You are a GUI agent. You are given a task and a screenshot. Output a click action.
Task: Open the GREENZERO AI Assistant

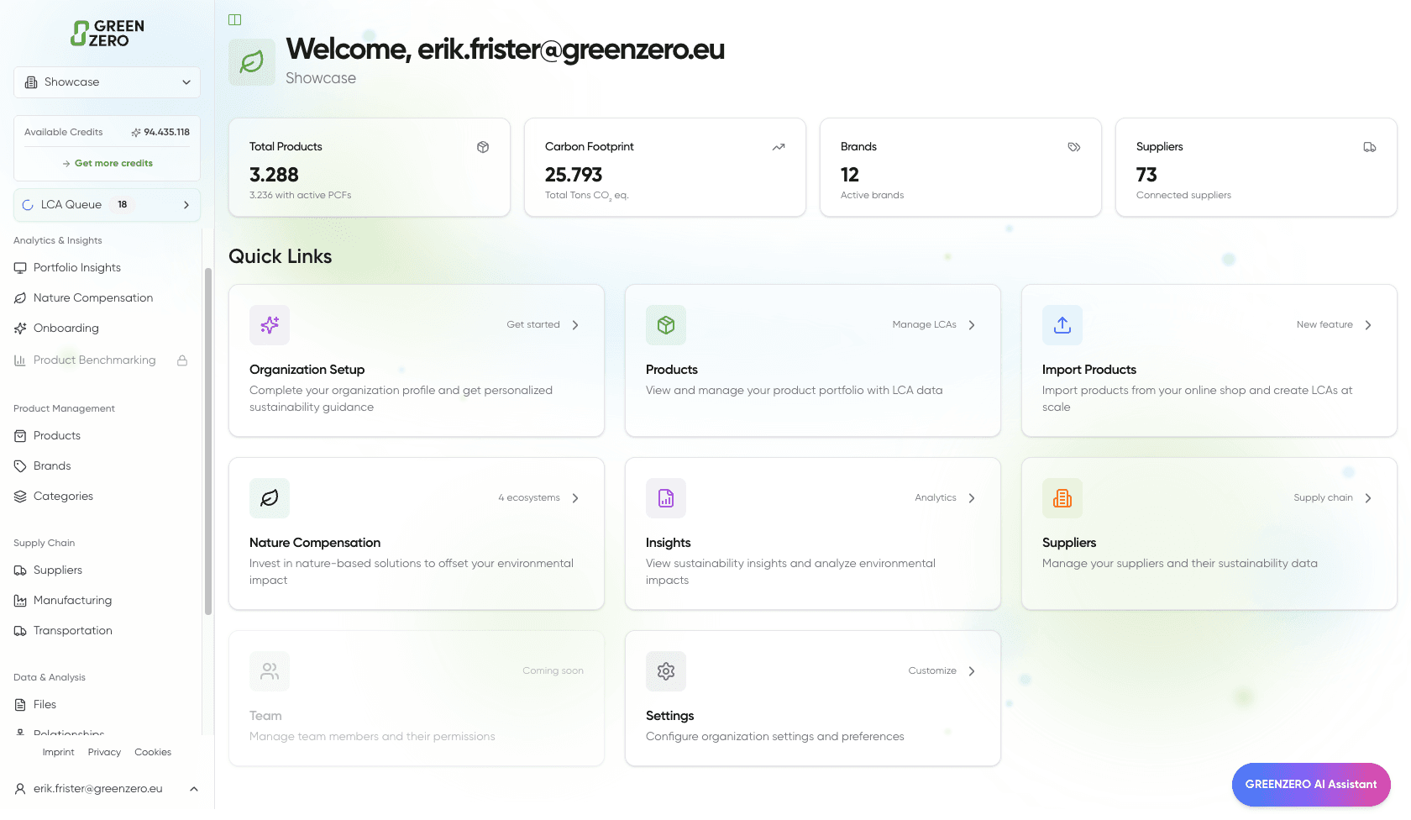(1311, 784)
